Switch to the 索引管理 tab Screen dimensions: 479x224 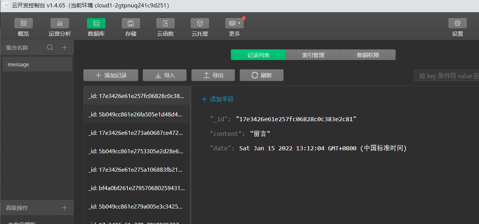coord(313,55)
